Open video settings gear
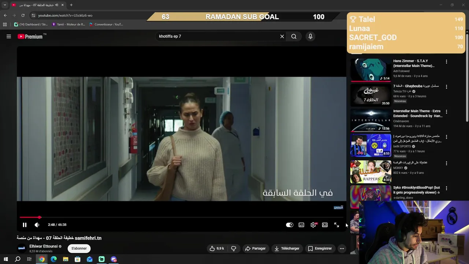This screenshot has height=264, width=469. click(313, 225)
